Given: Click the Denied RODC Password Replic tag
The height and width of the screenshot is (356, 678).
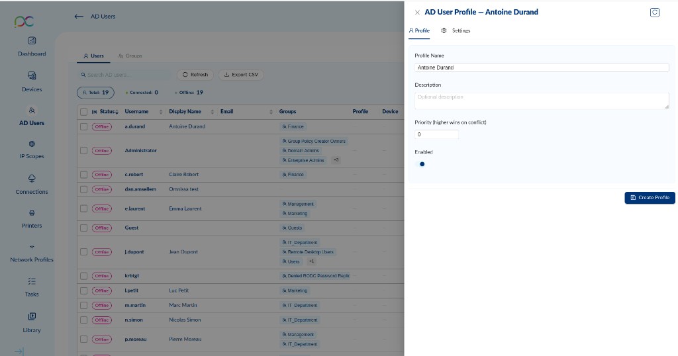Looking at the screenshot, I should 316,276.
